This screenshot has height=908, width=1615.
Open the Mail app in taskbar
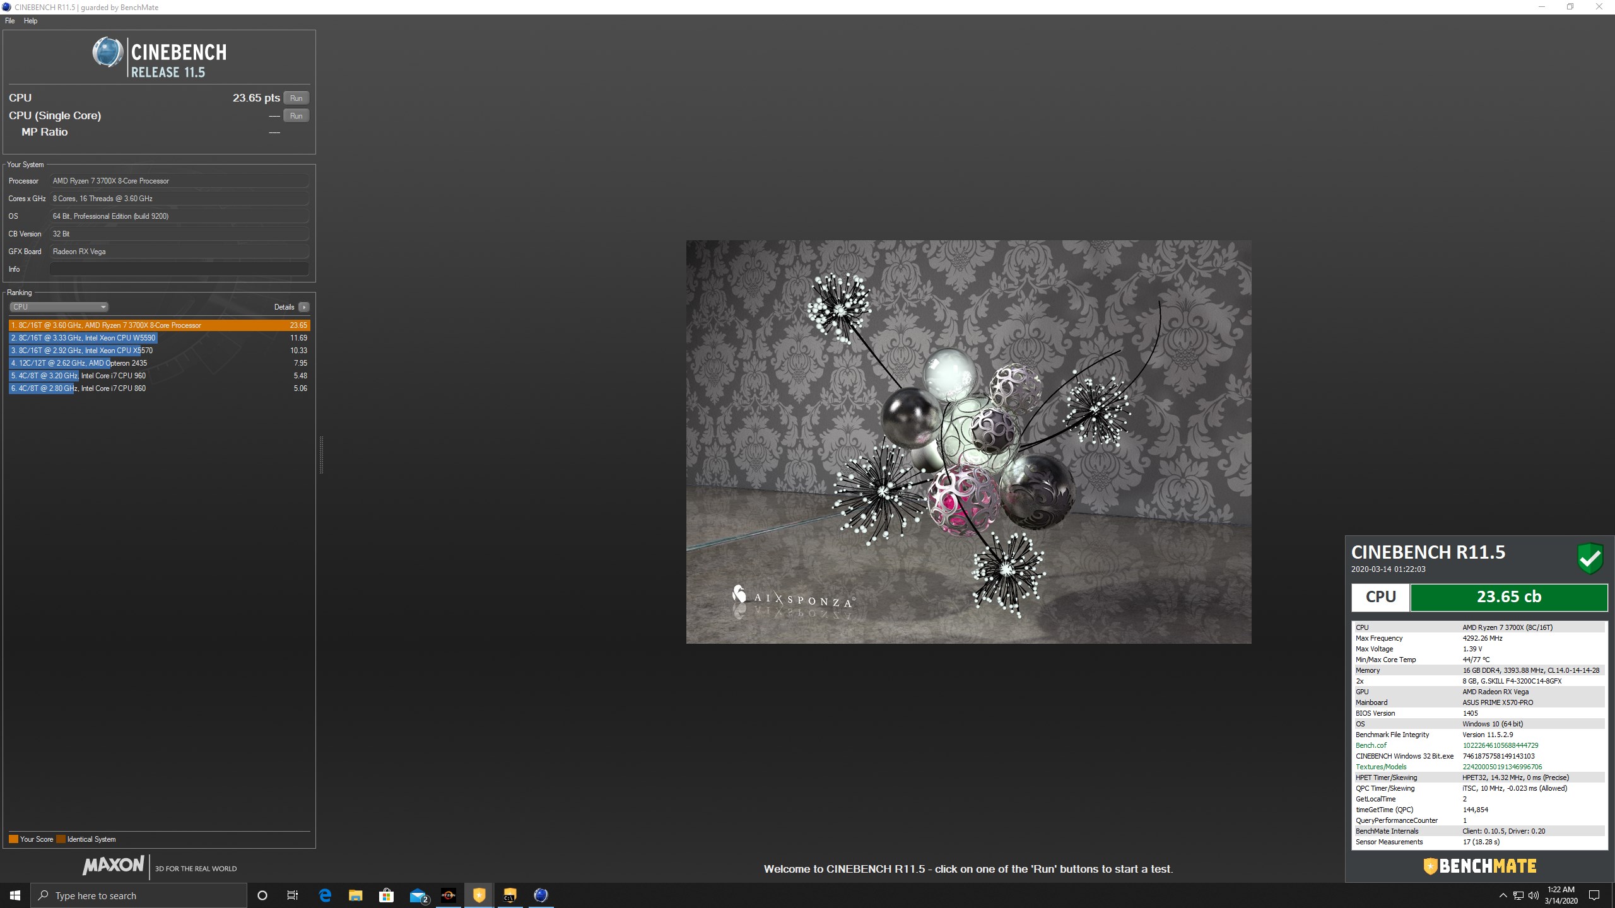(x=418, y=895)
